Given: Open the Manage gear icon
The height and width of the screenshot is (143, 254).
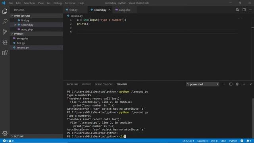Looking at the screenshot, I should (5, 133).
